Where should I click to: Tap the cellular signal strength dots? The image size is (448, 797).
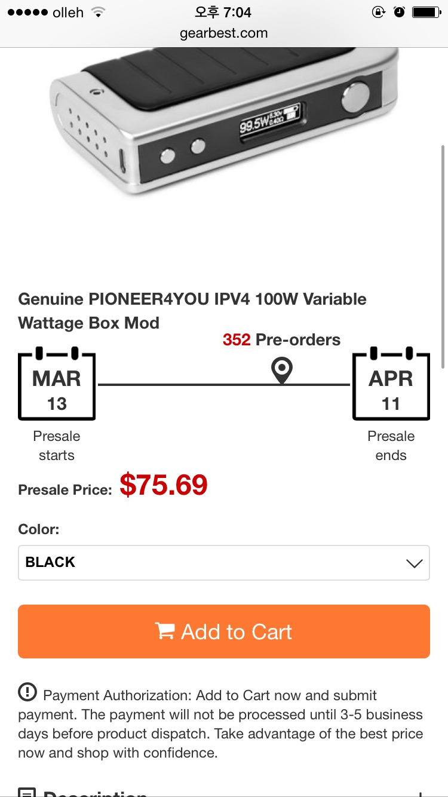click(26, 12)
